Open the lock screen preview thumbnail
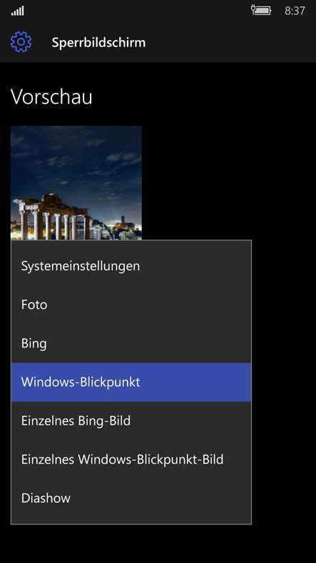 (76, 183)
